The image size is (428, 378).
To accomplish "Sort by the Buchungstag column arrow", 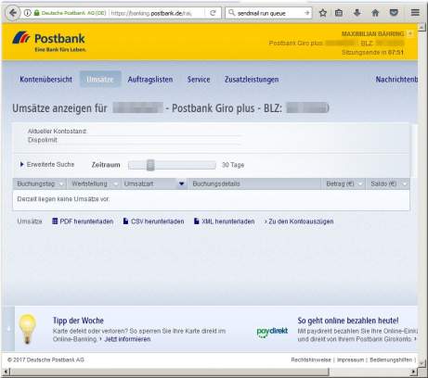I will [x=61, y=184].
